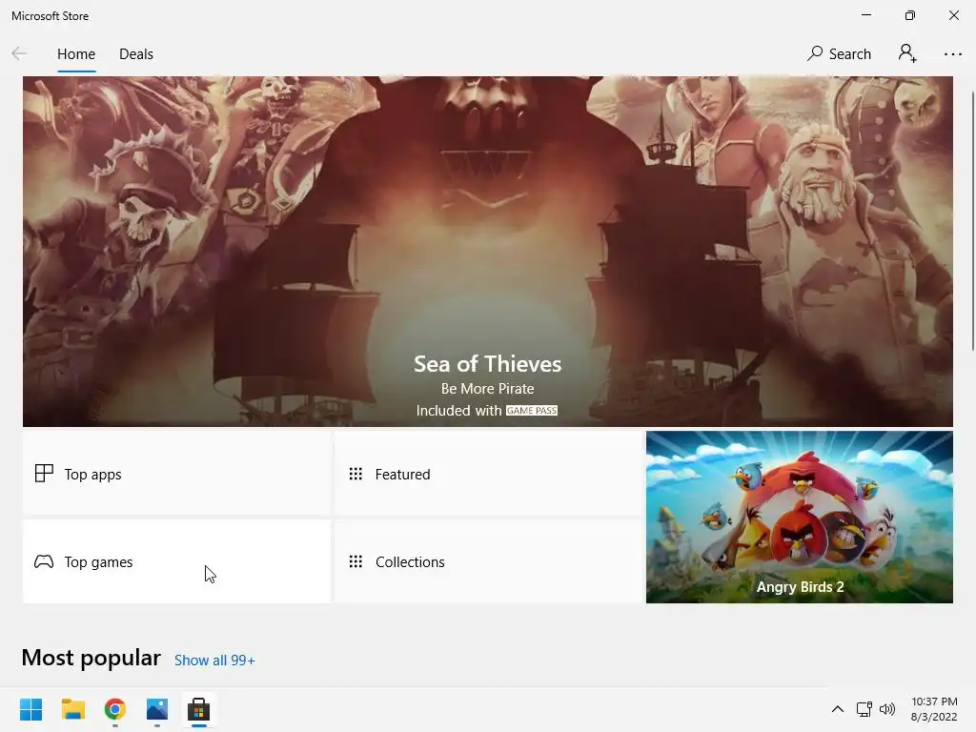The width and height of the screenshot is (976, 732).
Task: Click the Most popular heading
Action: (91, 658)
